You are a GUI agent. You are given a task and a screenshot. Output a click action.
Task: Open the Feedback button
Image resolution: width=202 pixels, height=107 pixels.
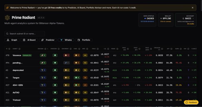click(191, 102)
